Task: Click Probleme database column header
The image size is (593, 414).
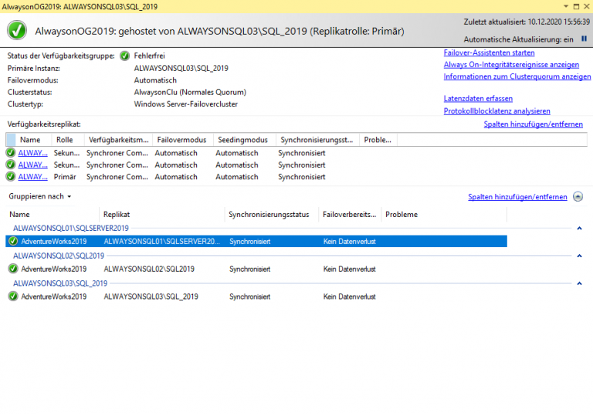Action: click(x=444, y=214)
